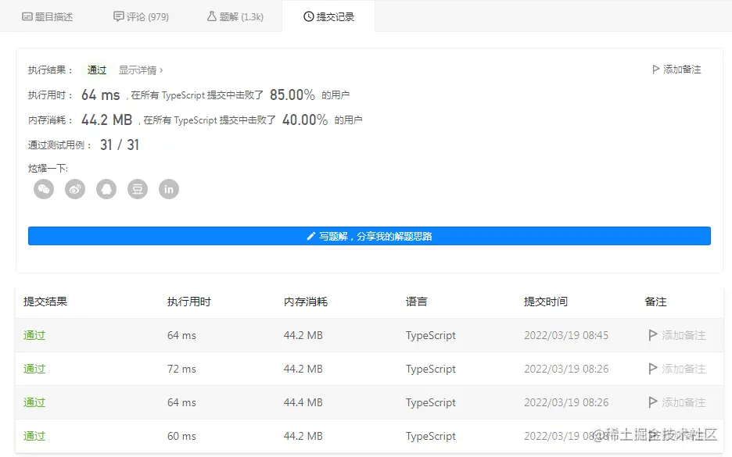Click the 60 ms runtime cell
Viewport: 732px width, 457px height.
(x=181, y=436)
